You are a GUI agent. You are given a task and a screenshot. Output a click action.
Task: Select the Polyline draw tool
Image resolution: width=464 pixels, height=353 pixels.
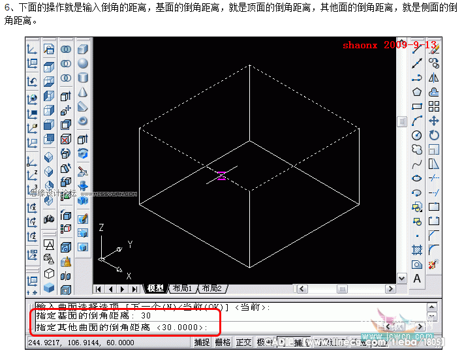417,78
